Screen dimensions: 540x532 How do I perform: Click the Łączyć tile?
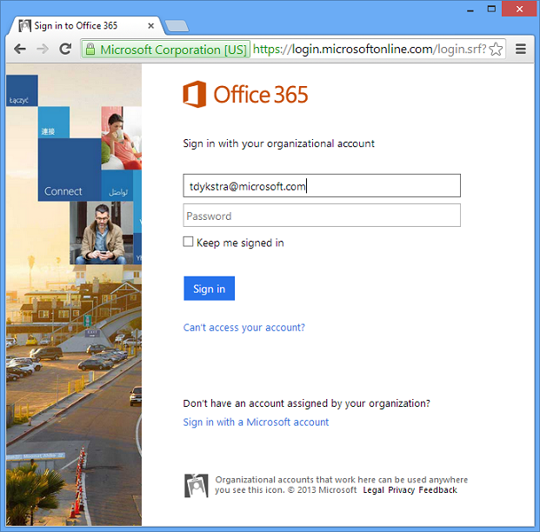(22, 90)
